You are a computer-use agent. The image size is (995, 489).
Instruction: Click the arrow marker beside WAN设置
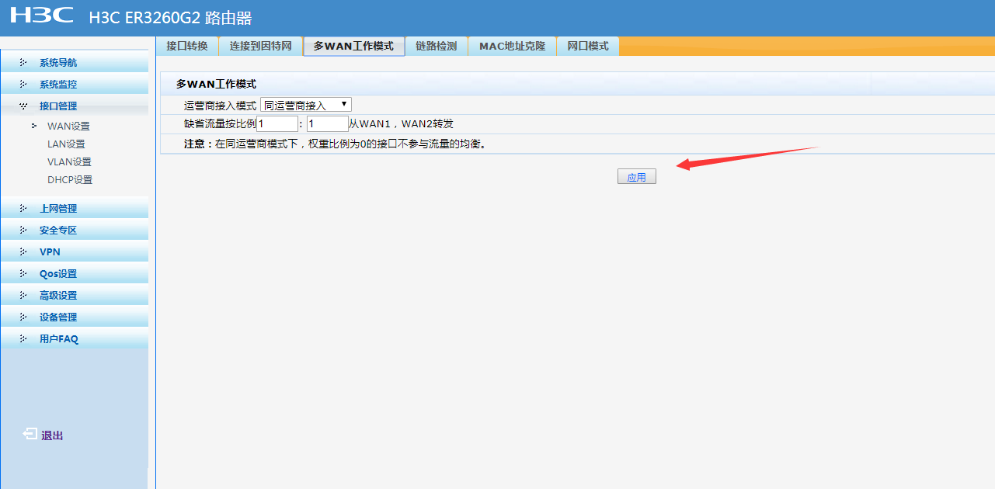tap(34, 126)
